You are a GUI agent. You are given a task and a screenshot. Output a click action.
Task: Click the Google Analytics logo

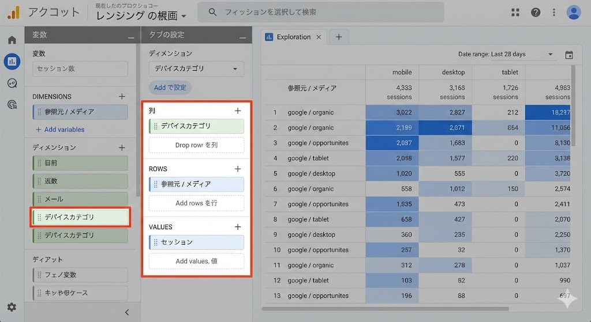13,13
